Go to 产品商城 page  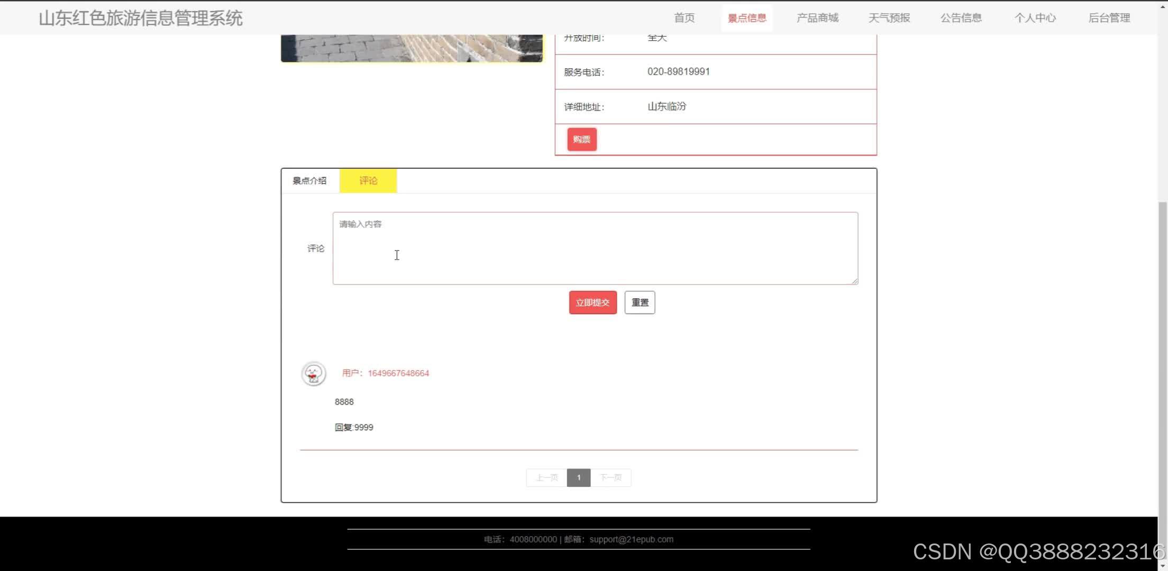coord(817,18)
